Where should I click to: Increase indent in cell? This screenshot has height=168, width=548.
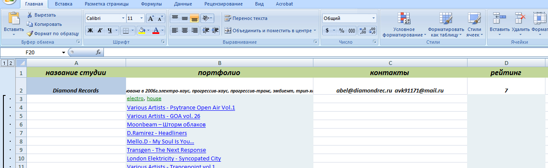(x=215, y=31)
